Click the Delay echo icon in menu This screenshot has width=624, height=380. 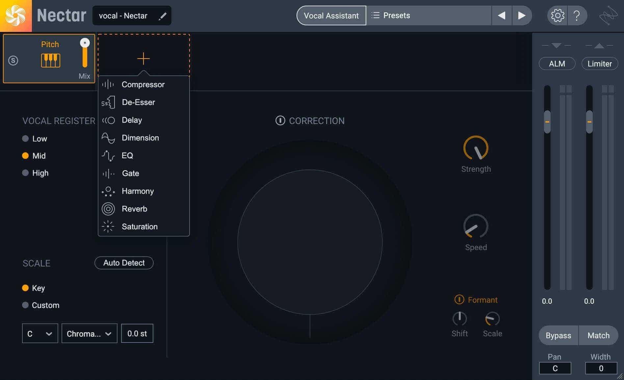(x=108, y=120)
